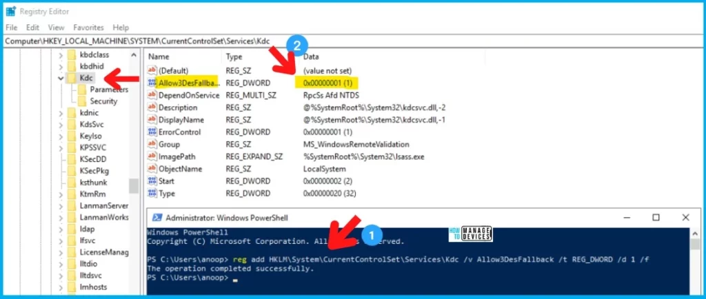Click the (Default) string value icon
The image size is (706, 299).
(152, 70)
